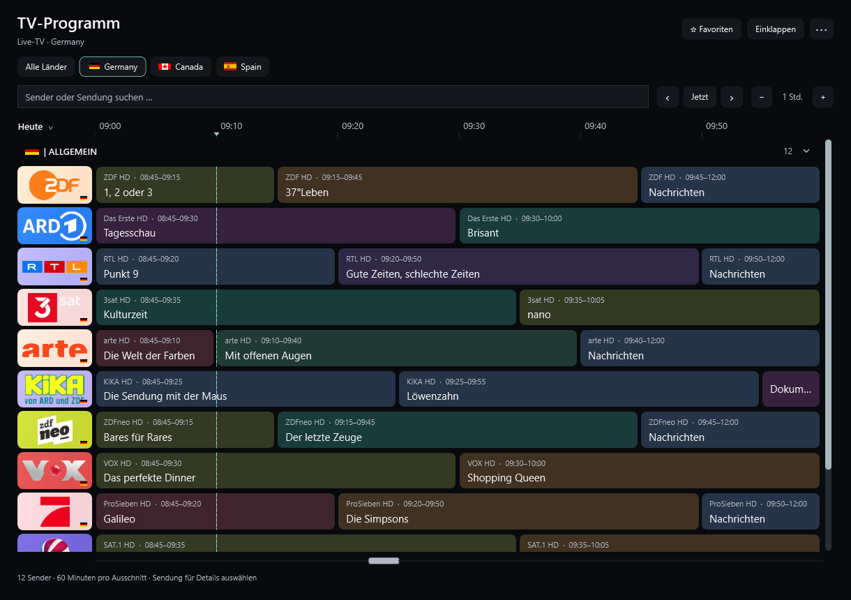Open the Heute day dropdown
The image size is (851, 600).
pyautogui.click(x=36, y=127)
